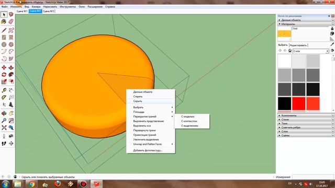This screenshot has width=335, height=188.
Task: Select the Freehand drawing tool
Action: pos(11,30)
